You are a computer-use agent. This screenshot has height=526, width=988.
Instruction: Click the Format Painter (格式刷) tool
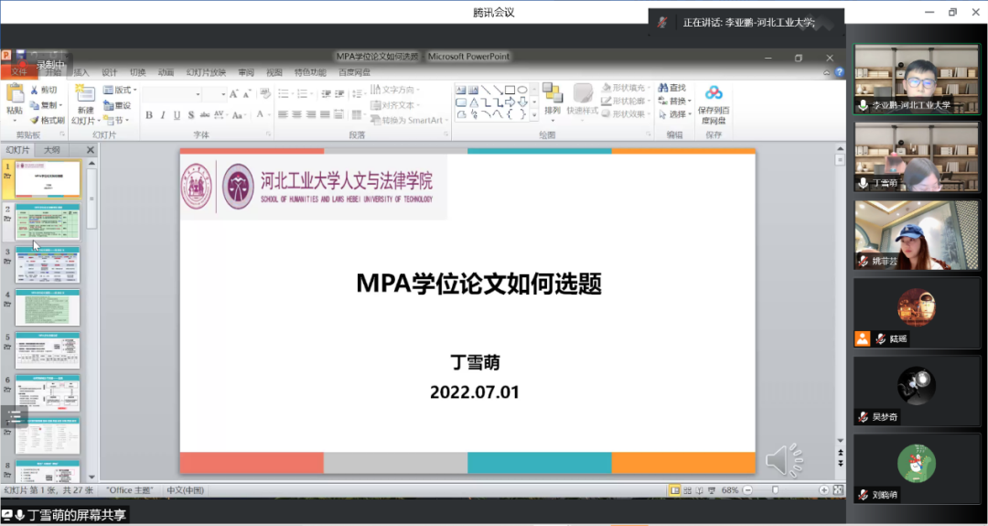point(48,120)
